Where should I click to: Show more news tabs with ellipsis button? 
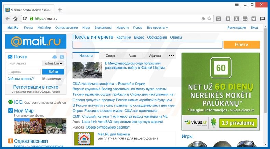[x=171, y=56]
